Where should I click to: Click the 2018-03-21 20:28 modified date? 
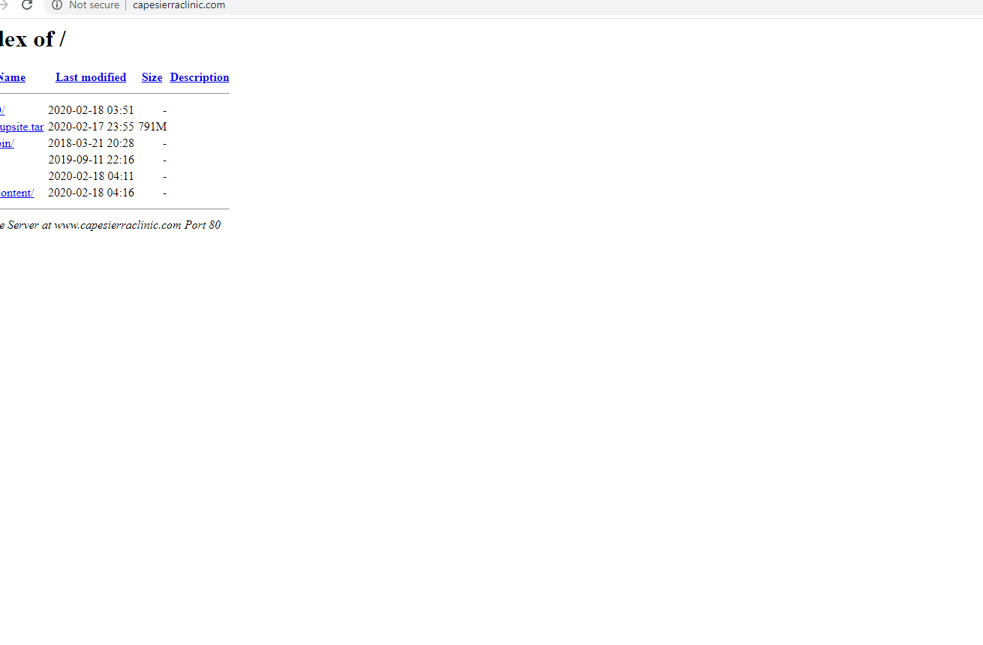pos(91,143)
